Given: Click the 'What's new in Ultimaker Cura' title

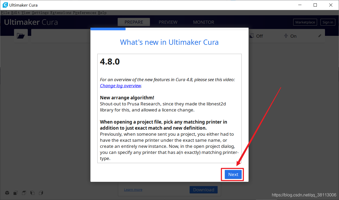Looking at the screenshot, I should pyautogui.click(x=169, y=42).
